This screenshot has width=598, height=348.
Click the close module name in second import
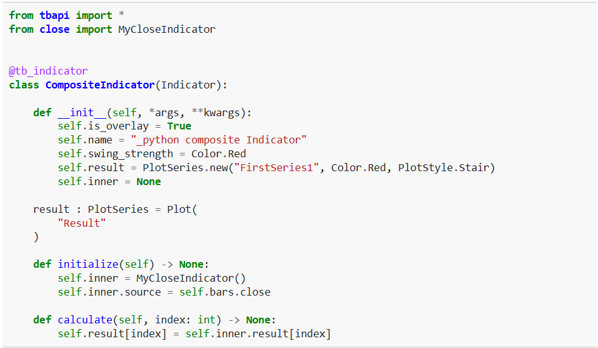click(x=54, y=29)
